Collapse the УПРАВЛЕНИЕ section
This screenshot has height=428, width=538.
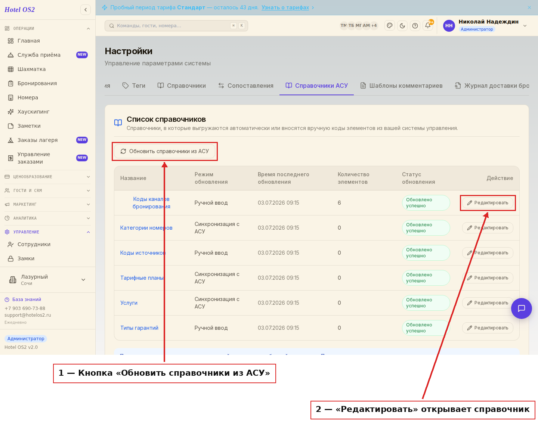(47, 232)
